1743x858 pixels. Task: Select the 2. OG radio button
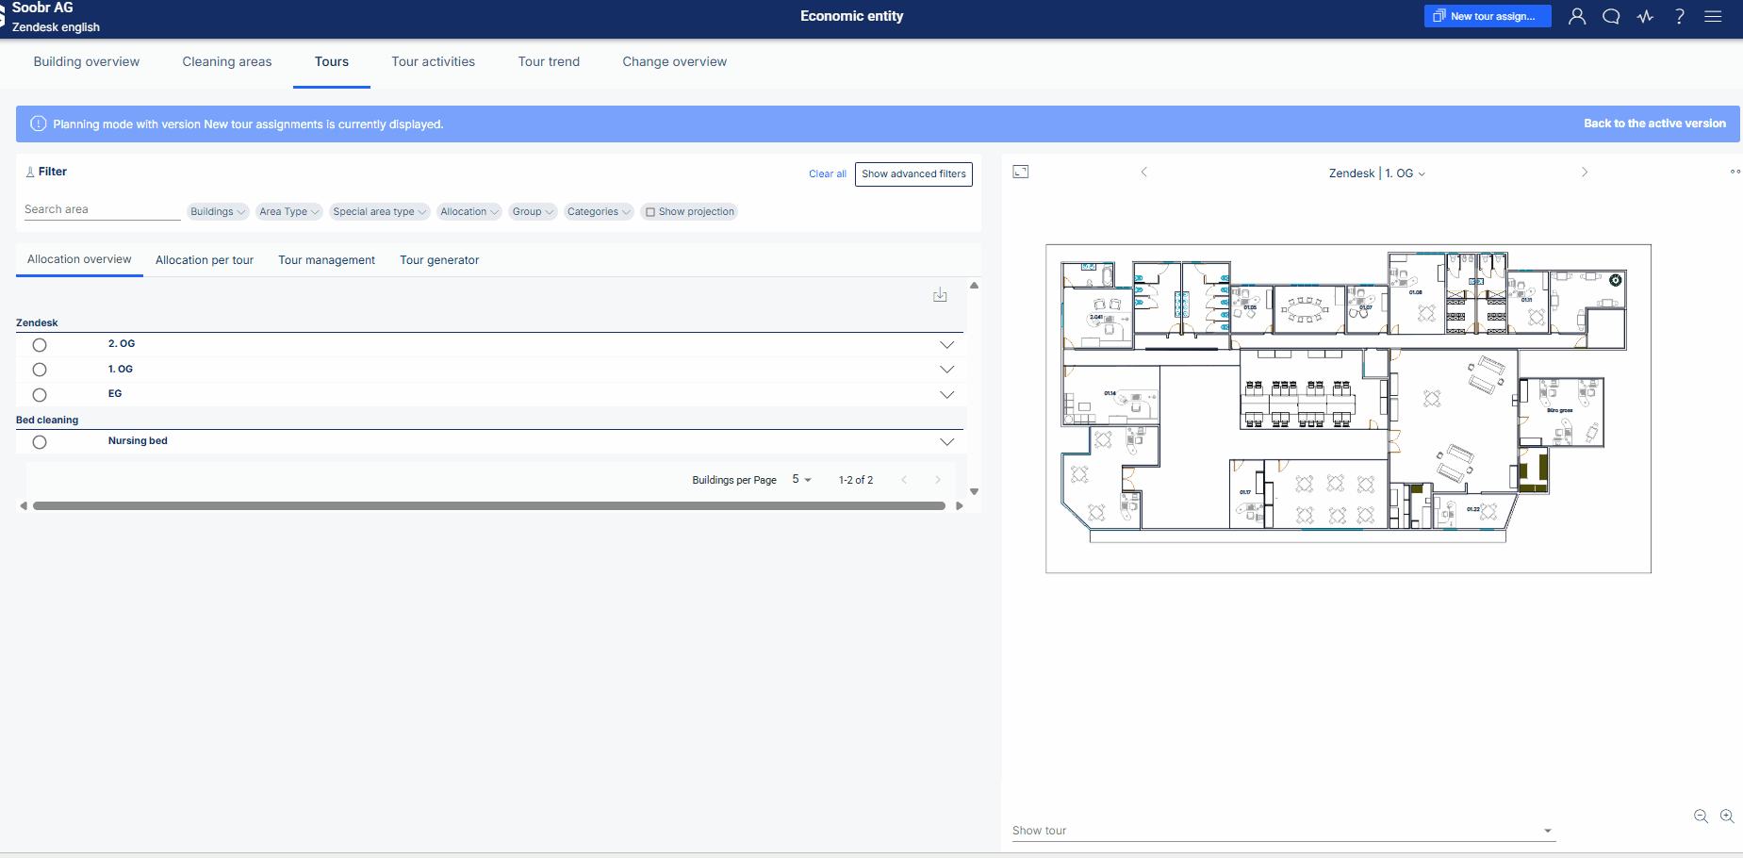40,345
